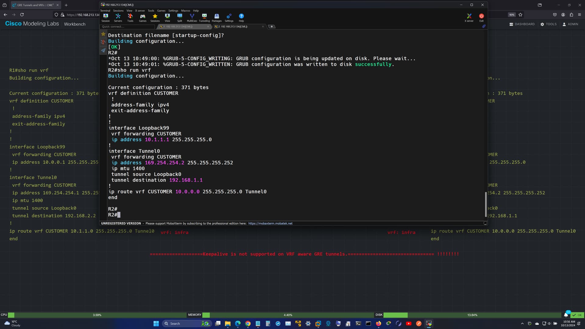Open the Macros menu

point(186,11)
